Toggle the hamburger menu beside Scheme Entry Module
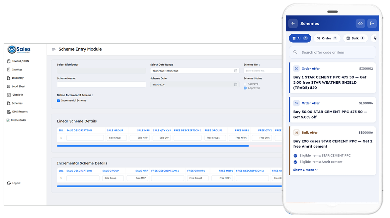390x218 pixels. coord(53,50)
